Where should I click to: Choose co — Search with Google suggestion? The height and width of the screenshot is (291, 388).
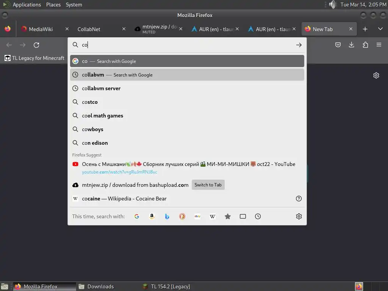click(187, 61)
